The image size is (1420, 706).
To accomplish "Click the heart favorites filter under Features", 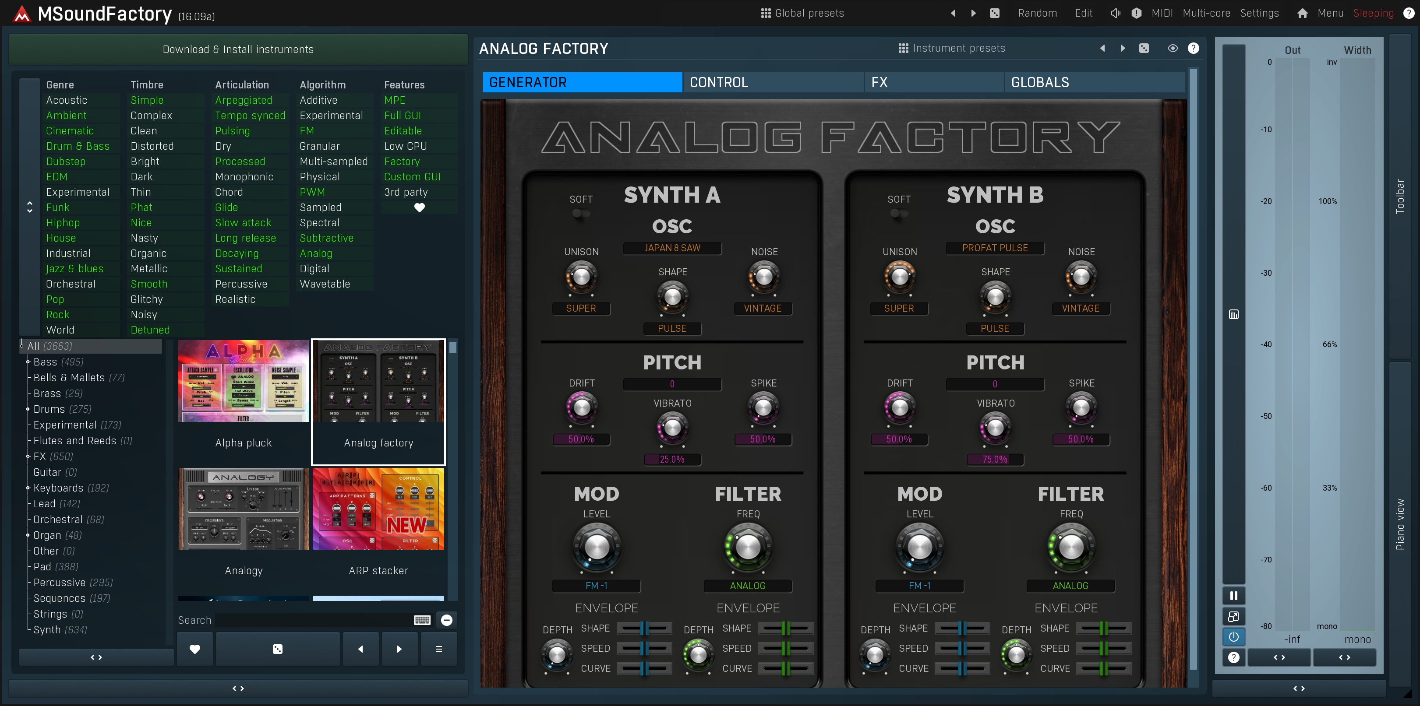I will click(x=420, y=207).
